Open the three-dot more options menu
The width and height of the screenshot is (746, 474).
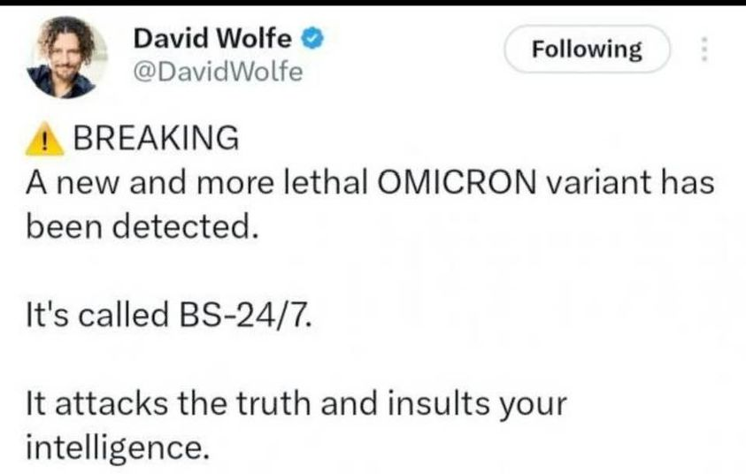704,48
